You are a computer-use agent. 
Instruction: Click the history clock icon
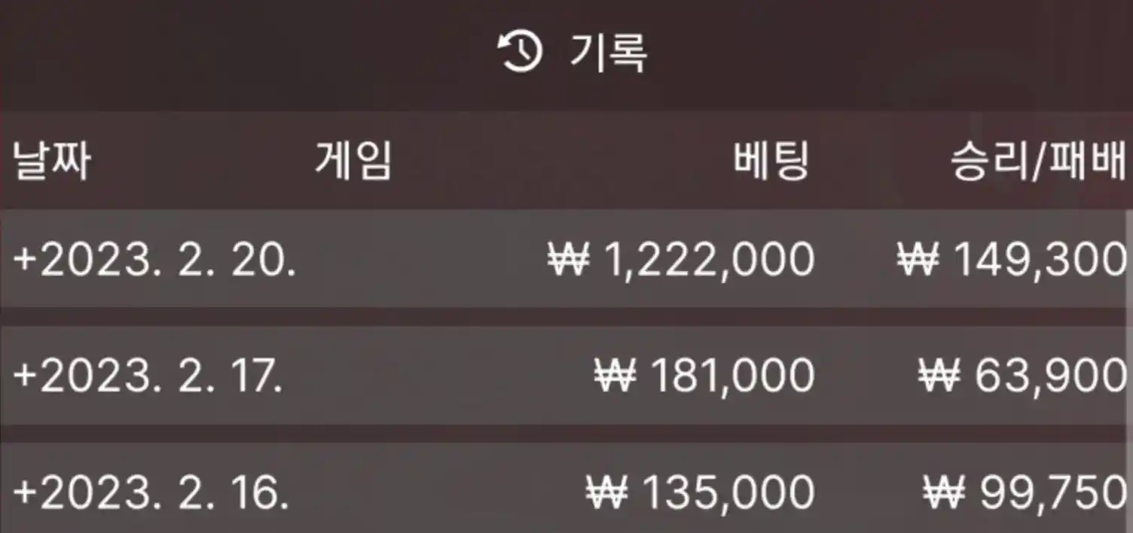tap(520, 53)
